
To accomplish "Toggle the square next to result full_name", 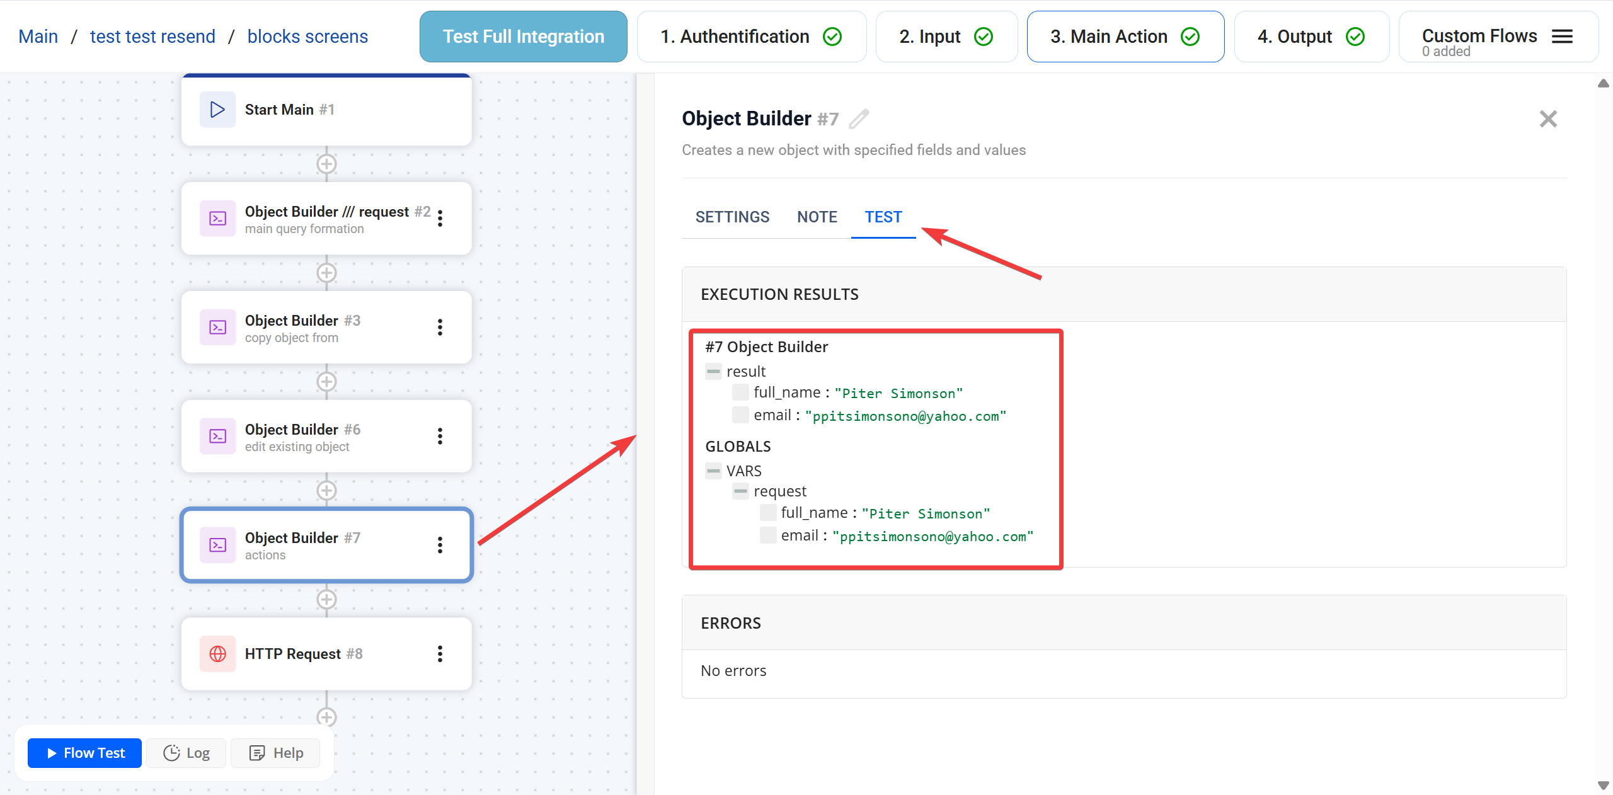I will [740, 392].
